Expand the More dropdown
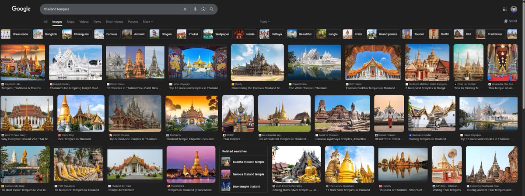The image size is (525, 196). click(x=147, y=21)
